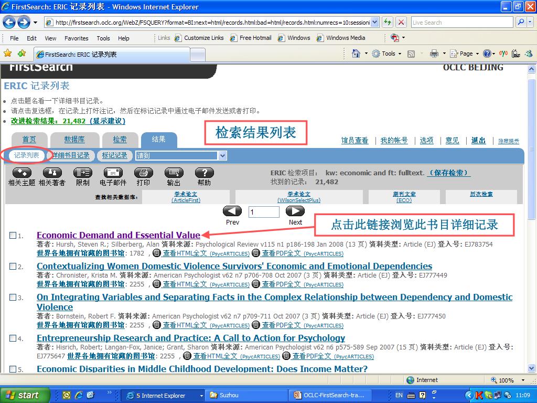Click the 保存检索 link
This screenshot has height=403, width=537.
[449, 173]
